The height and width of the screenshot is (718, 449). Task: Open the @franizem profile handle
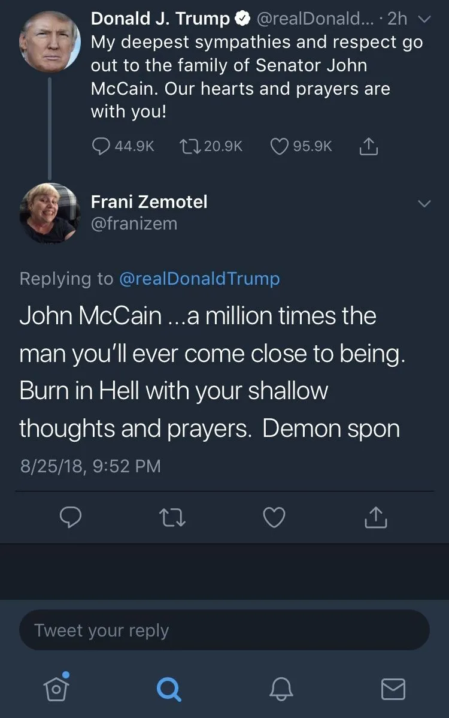134,224
